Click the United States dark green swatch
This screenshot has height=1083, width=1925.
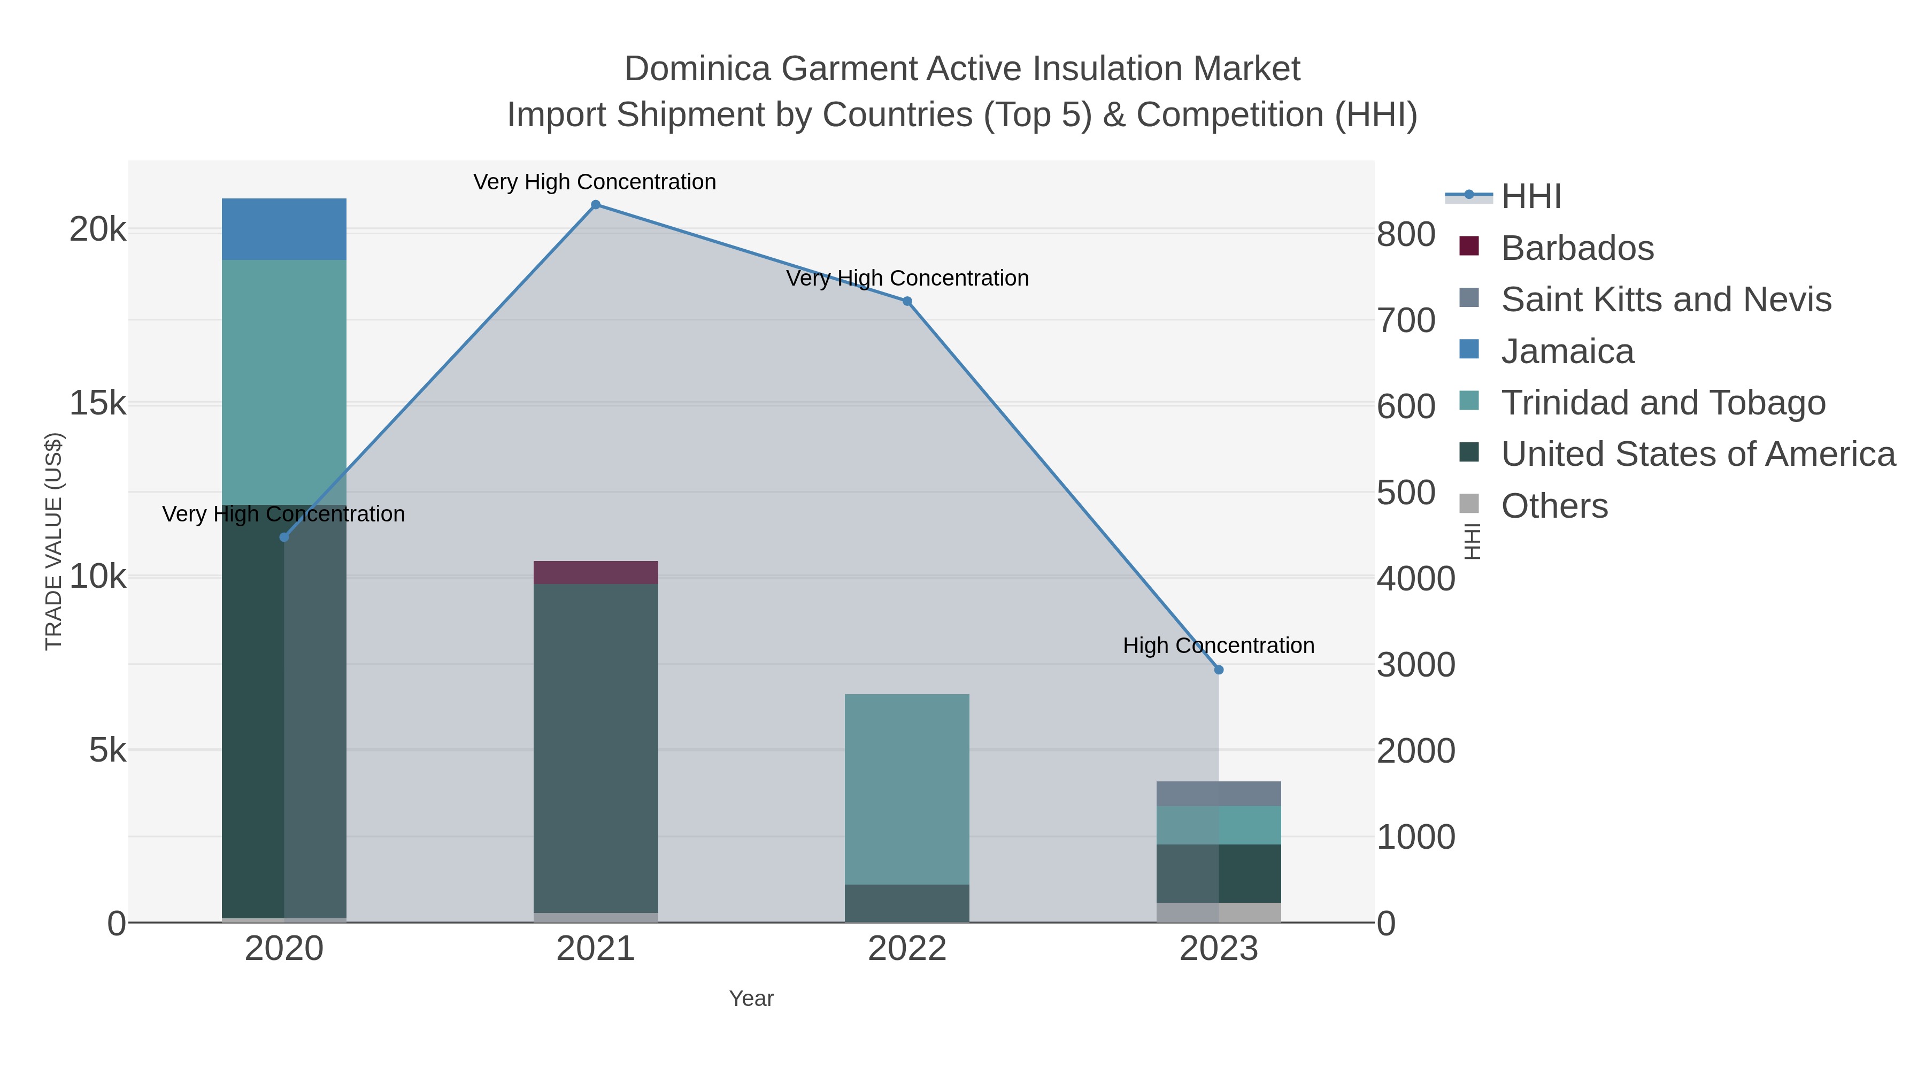click(x=1469, y=452)
